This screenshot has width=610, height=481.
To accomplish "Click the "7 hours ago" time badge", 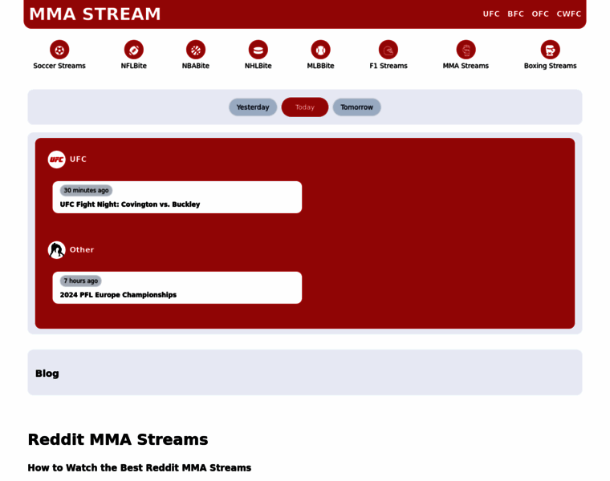I will click(81, 281).
